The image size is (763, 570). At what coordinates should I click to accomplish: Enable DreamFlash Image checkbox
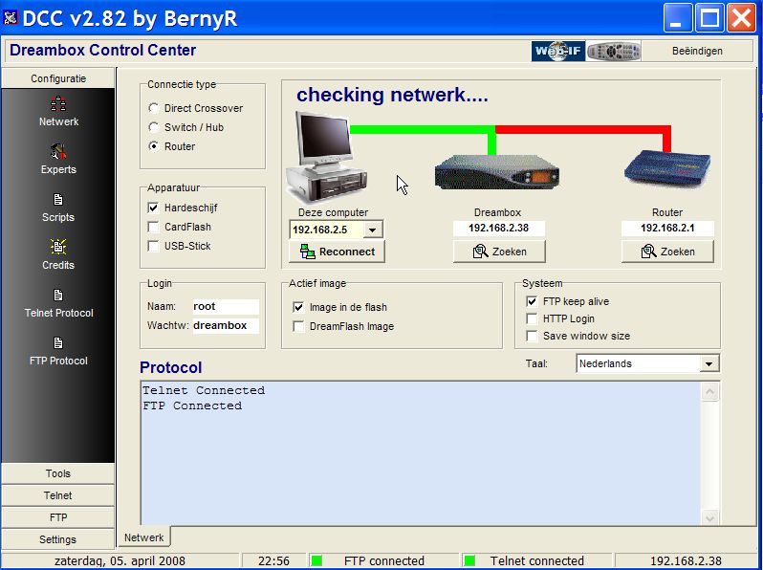click(298, 326)
